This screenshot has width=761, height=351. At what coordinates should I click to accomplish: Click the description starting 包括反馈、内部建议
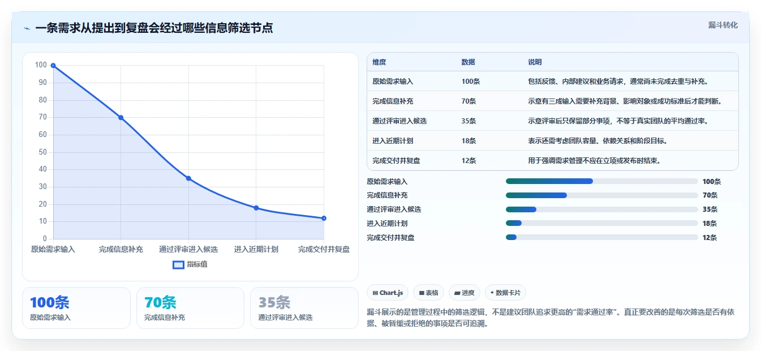[x=618, y=82]
